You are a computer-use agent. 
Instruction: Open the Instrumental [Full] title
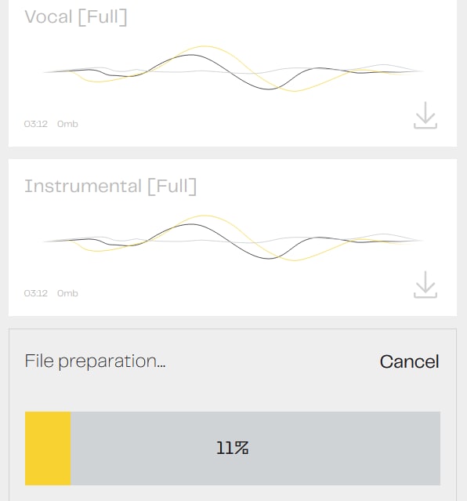tap(110, 187)
